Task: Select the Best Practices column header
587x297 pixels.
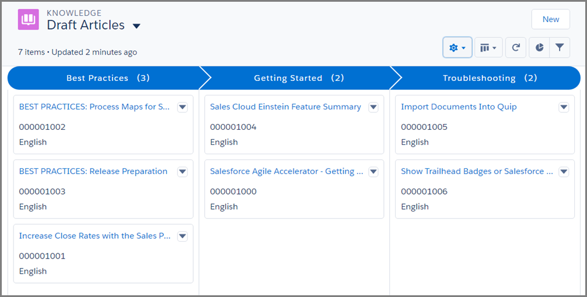Action: click(x=108, y=78)
